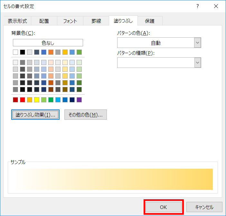Screen dimensions: 226x216
Task: Open 塗りつぶし効果(I)... dialog
Action: click(x=35, y=115)
